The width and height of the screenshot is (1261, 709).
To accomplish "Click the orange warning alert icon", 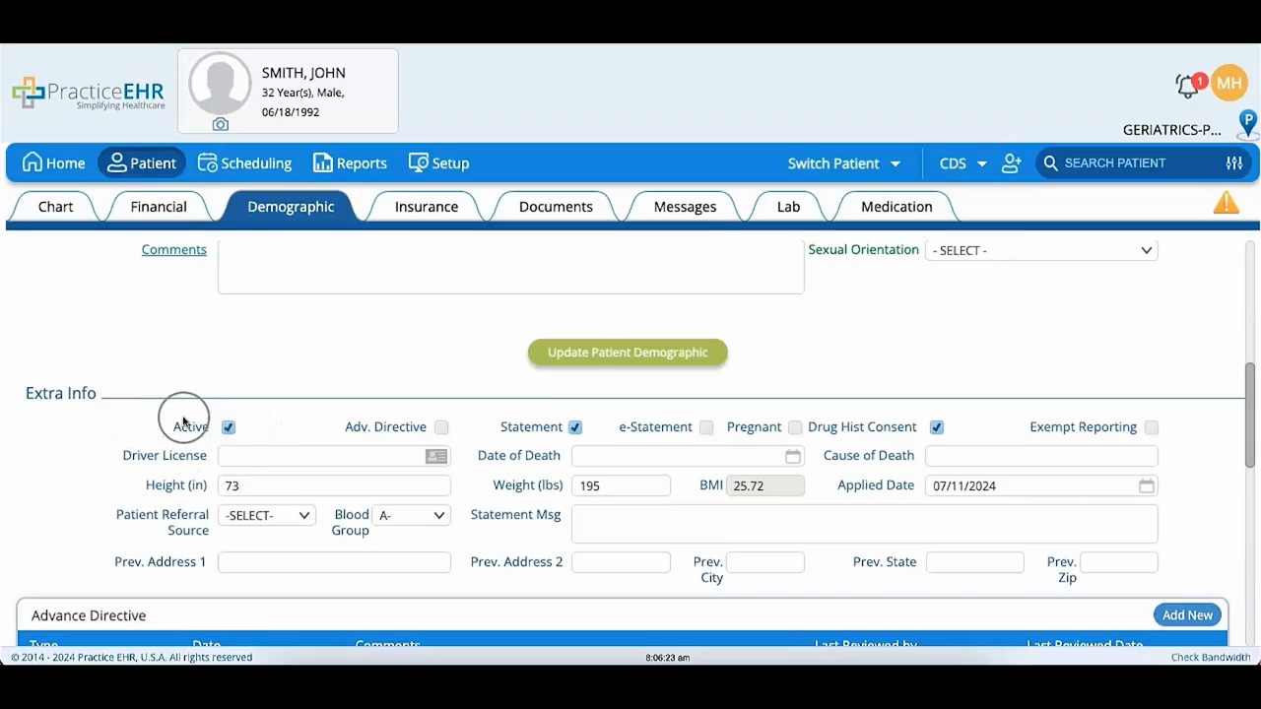I will 1227,203.
